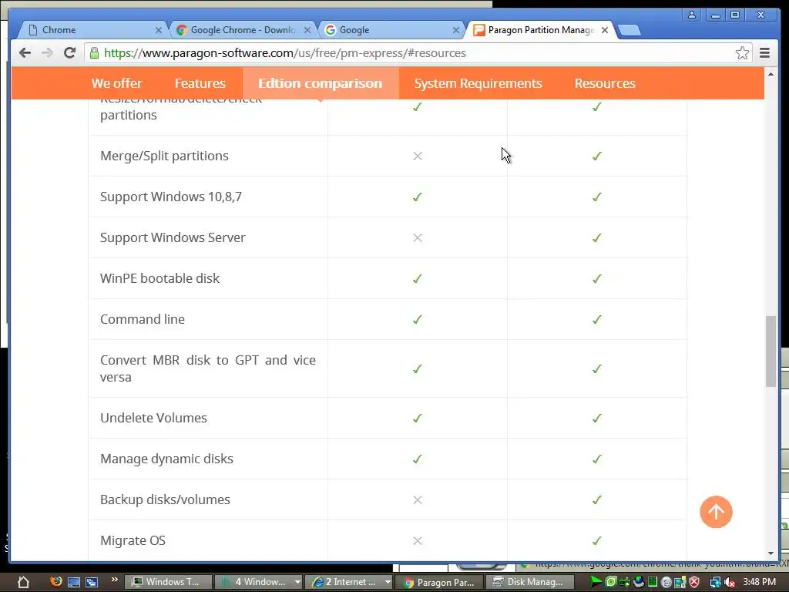Click the green arrow tray icon

[596, 582]
